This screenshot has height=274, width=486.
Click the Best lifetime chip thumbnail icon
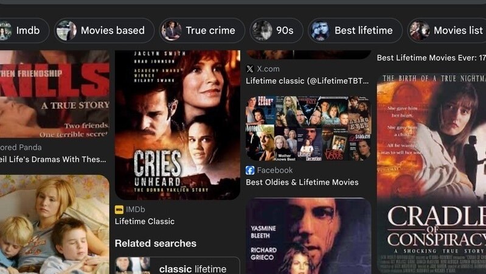[x=320, y=30]
